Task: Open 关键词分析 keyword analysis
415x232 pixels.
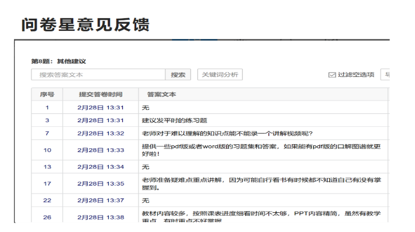Action: [219, 74]
